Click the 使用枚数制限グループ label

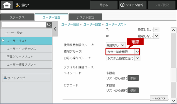pos(79,45)
